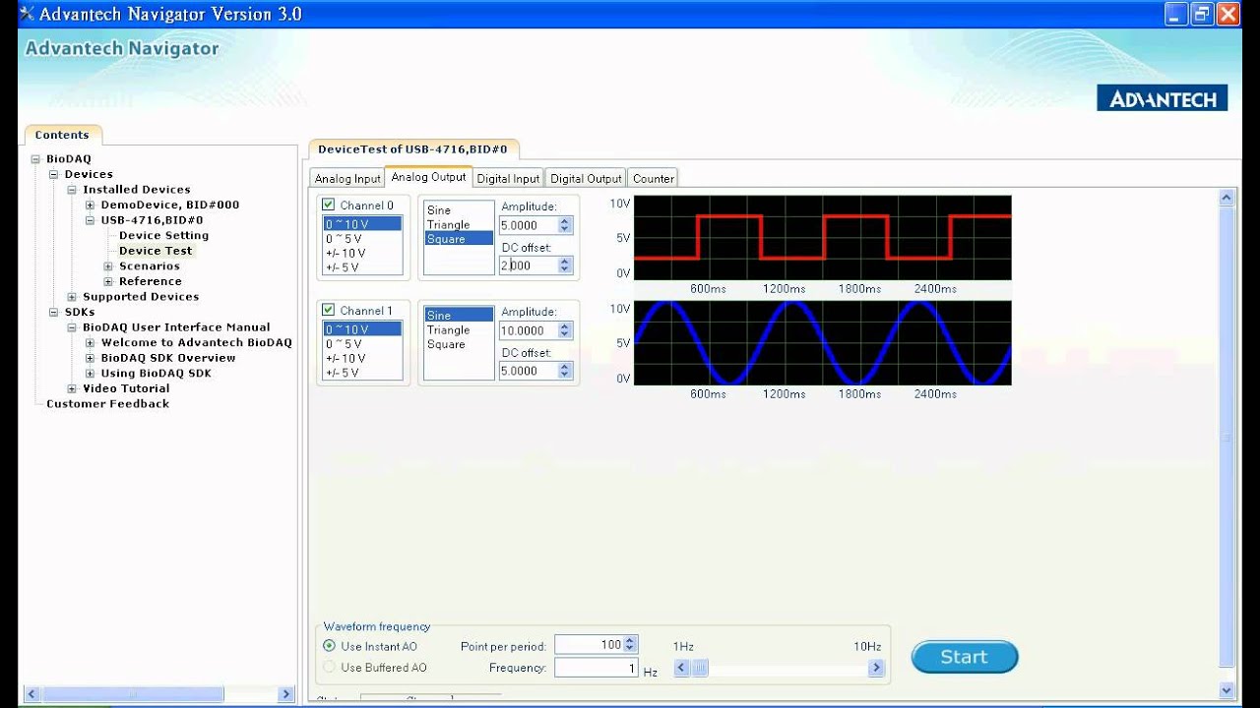The width and height of the screenshot is (1260, 708).
Task: Collapse the USB-4716,BID#0 node
Action: tap(90, 220)
